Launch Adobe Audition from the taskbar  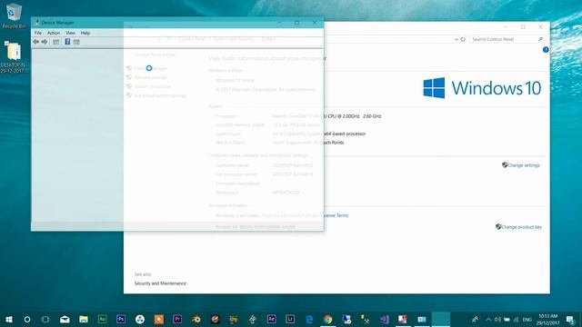(x=102, y=319)
